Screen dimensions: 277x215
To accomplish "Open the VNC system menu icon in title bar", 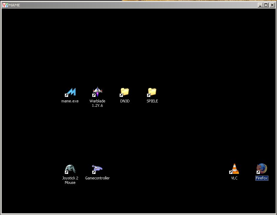I will 5,5.
